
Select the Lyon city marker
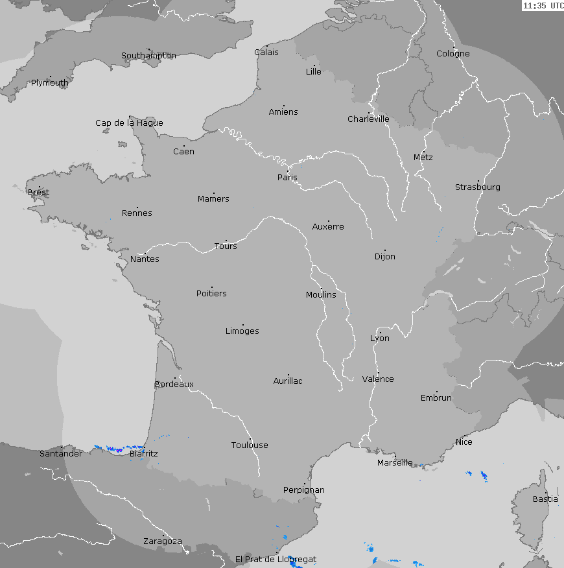click(380, 333)
